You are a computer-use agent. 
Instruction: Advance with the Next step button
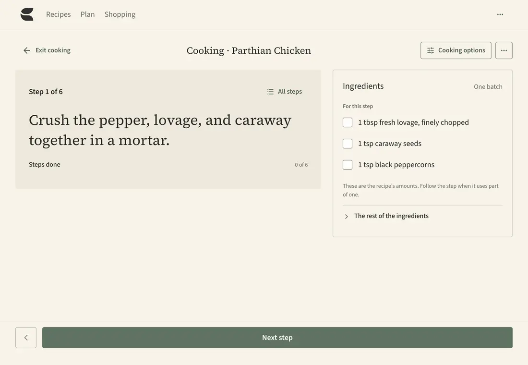[x=277, y=337]
